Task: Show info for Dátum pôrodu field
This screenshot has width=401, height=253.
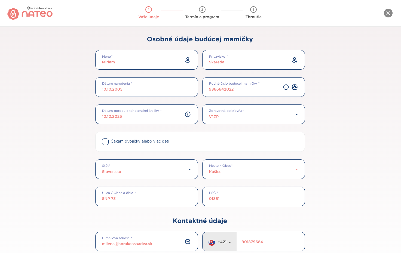Action: tap(188, 114)
